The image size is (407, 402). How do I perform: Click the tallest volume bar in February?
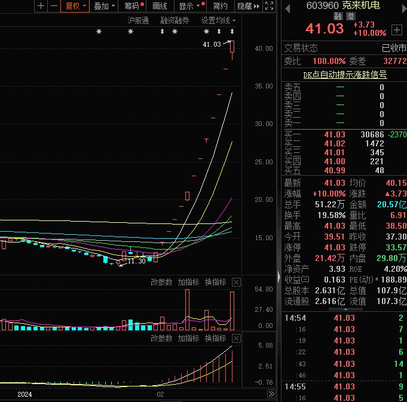point(187,309)
